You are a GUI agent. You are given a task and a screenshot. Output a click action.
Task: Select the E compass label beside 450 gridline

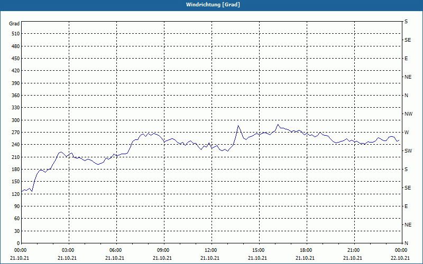[406, 59]
